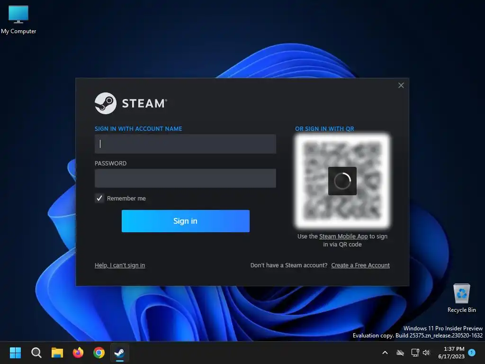The image size is (485, 364).
Task: Click Create a Free Account link
Action: click(360, 265)
